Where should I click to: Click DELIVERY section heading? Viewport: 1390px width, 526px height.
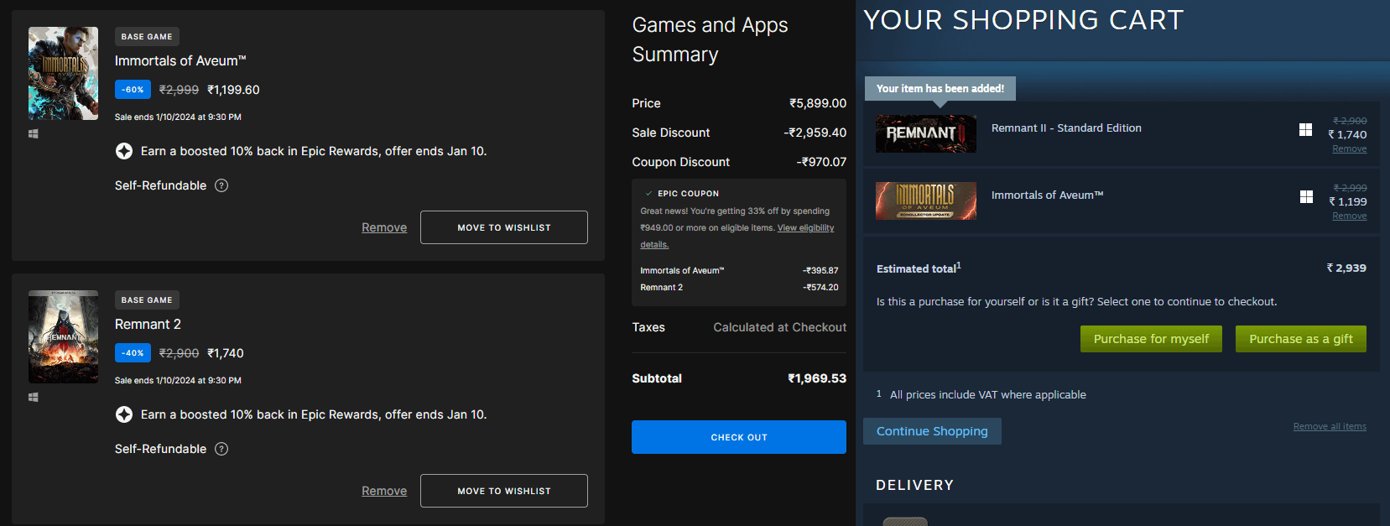914,485
